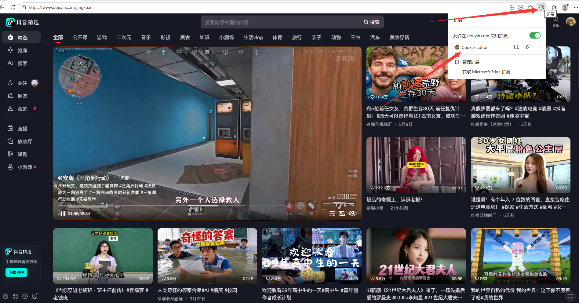Pin the Cookie-Editor extension to toolbar
This screenshot has width=579, height=303.
point(528,47)
